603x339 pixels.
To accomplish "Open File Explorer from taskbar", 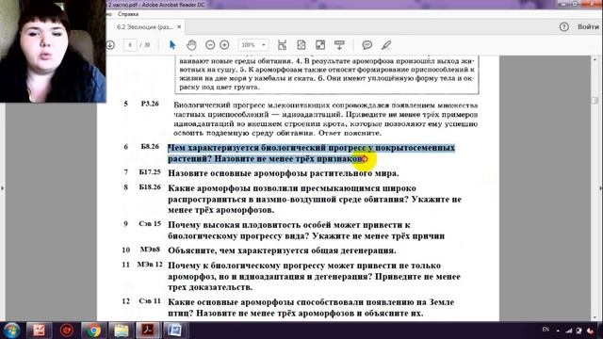I will pos(122,331).
